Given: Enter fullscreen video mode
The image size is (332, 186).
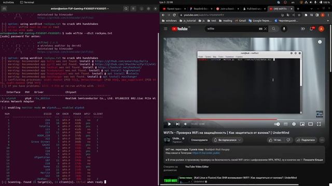Looking at the screenshot, I should pyautogui.click(x=319, y=124).
